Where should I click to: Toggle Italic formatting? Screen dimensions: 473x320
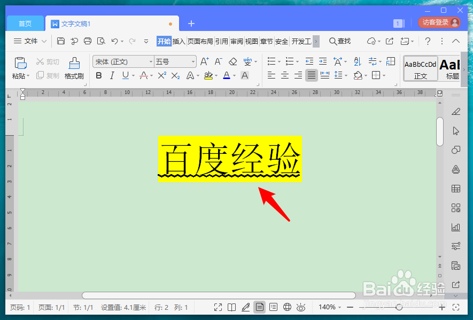[112, 75]
